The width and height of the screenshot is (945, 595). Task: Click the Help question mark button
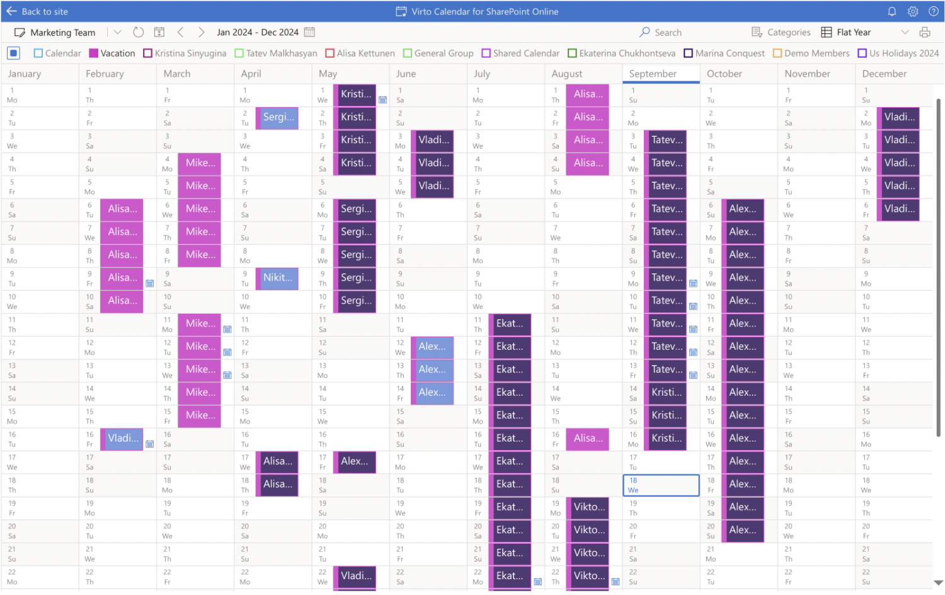pyautogui.click(x=934, y=11)
